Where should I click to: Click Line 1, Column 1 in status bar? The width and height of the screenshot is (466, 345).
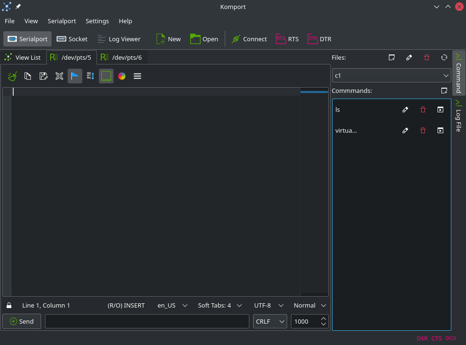coord(46,305)
